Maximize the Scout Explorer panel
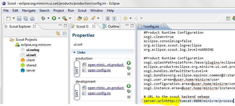Viewport: 235px width, 106px height. tap(65, 26)
